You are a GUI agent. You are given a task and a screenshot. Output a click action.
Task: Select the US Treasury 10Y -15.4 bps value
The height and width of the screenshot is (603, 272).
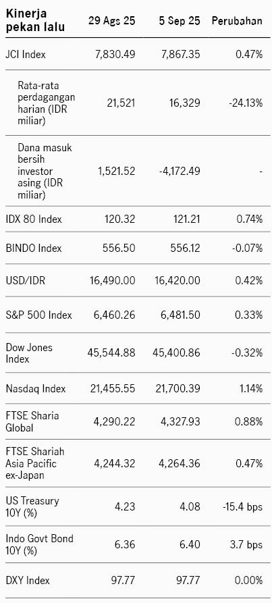coord(242,507)
